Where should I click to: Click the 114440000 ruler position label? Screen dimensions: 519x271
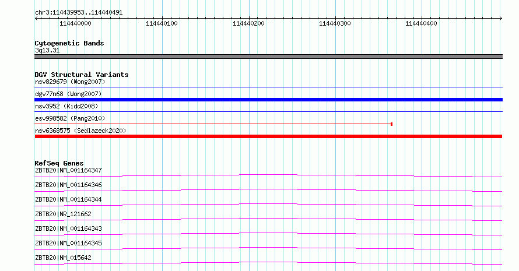(75, 23)
